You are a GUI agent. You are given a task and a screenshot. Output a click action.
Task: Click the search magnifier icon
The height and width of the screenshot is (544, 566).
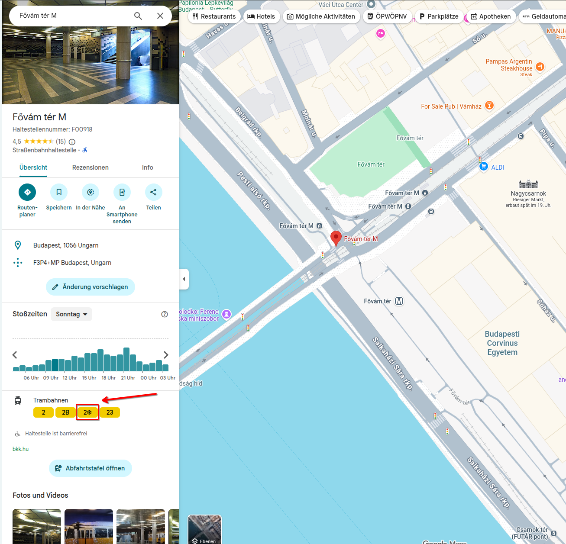pyautogui.click(x=138, y=16)
